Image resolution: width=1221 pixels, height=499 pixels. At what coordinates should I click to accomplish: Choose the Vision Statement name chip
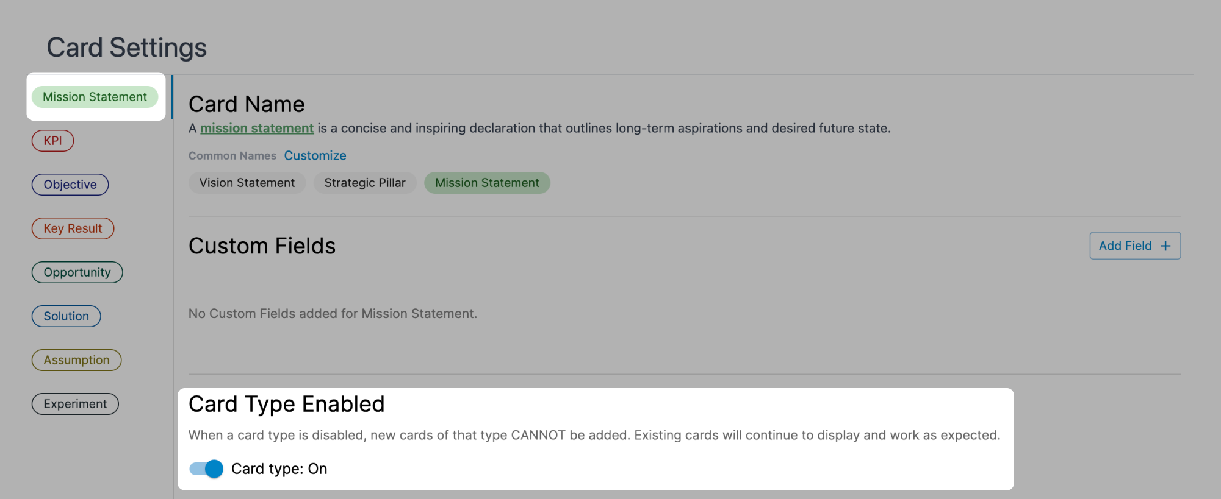coord(247,183)
